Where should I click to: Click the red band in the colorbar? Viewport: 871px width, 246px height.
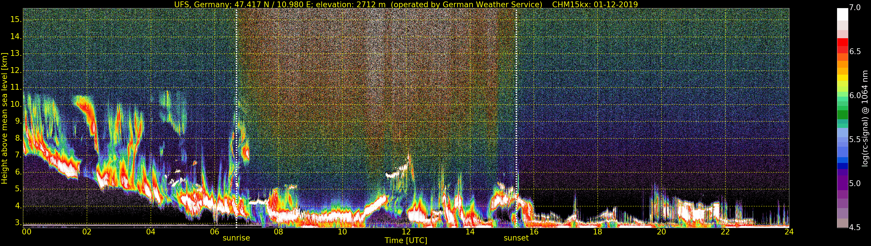pyautogui.click(x=843, y=42)
